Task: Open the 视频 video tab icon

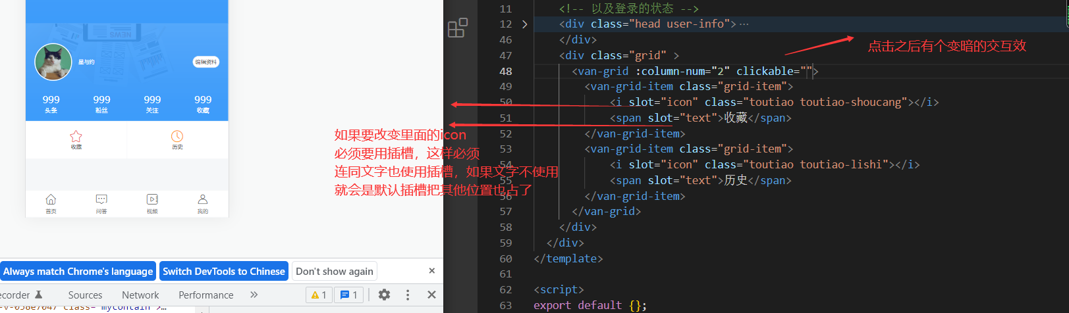Action: (152, 199)
